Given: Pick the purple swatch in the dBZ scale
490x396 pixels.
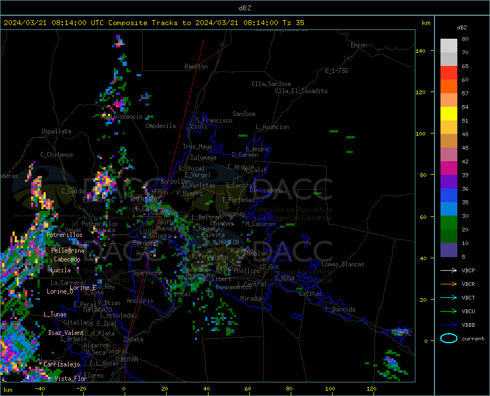Looking at the screenshot, I should tap(449, 182).
